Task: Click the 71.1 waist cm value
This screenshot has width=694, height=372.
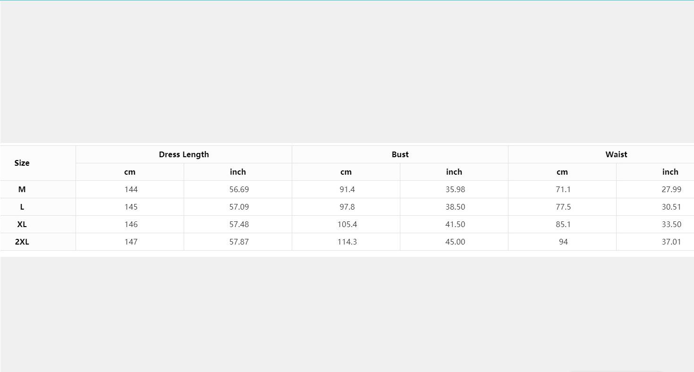Action: click(563, 189)
